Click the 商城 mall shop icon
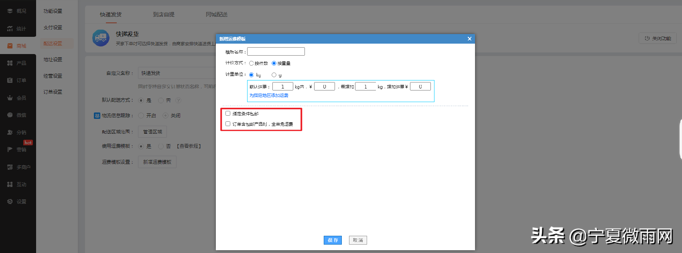This screenshot has height=253, width=682. (10, 46)
